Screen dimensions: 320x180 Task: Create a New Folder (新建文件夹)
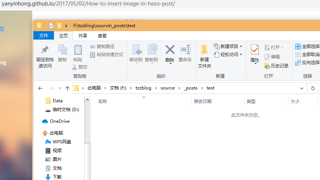[x=204, y=50]
